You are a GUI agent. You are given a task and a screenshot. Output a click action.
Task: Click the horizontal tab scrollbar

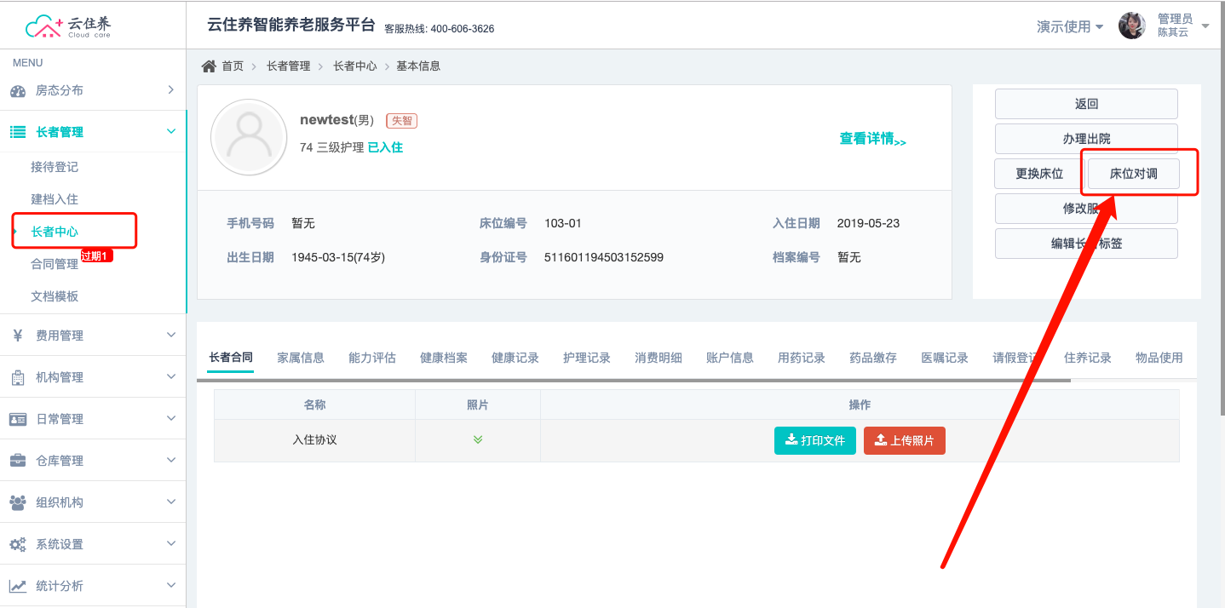click(x=639, y=380)
